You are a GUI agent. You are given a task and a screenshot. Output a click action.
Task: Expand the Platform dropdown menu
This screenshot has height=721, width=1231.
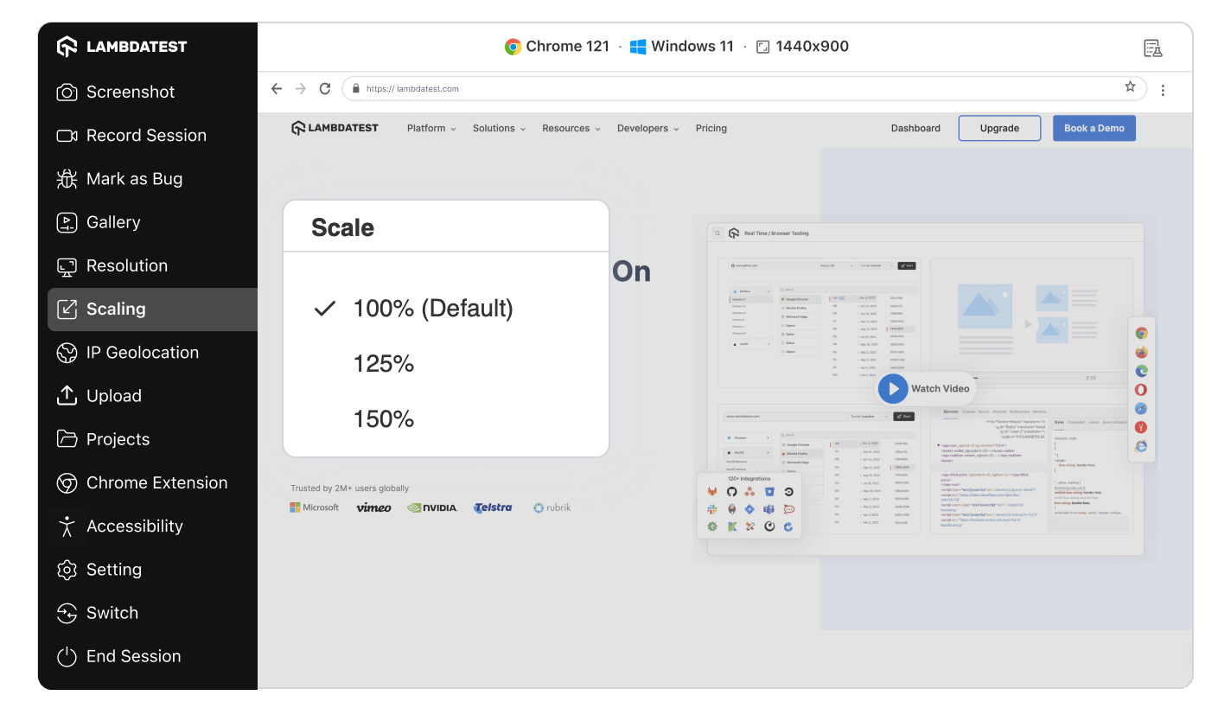pos(431,128)
